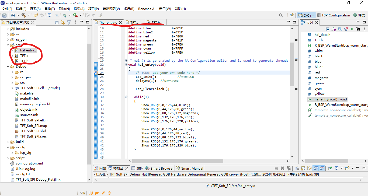Toggle Hide Static Members in Outline

coord(346,29)
